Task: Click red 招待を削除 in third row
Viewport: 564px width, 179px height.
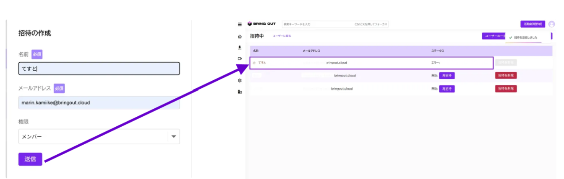Action: (x=506, y=89)
